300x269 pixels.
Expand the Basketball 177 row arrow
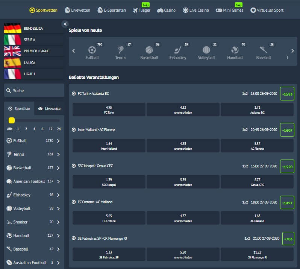coord(58,168)
